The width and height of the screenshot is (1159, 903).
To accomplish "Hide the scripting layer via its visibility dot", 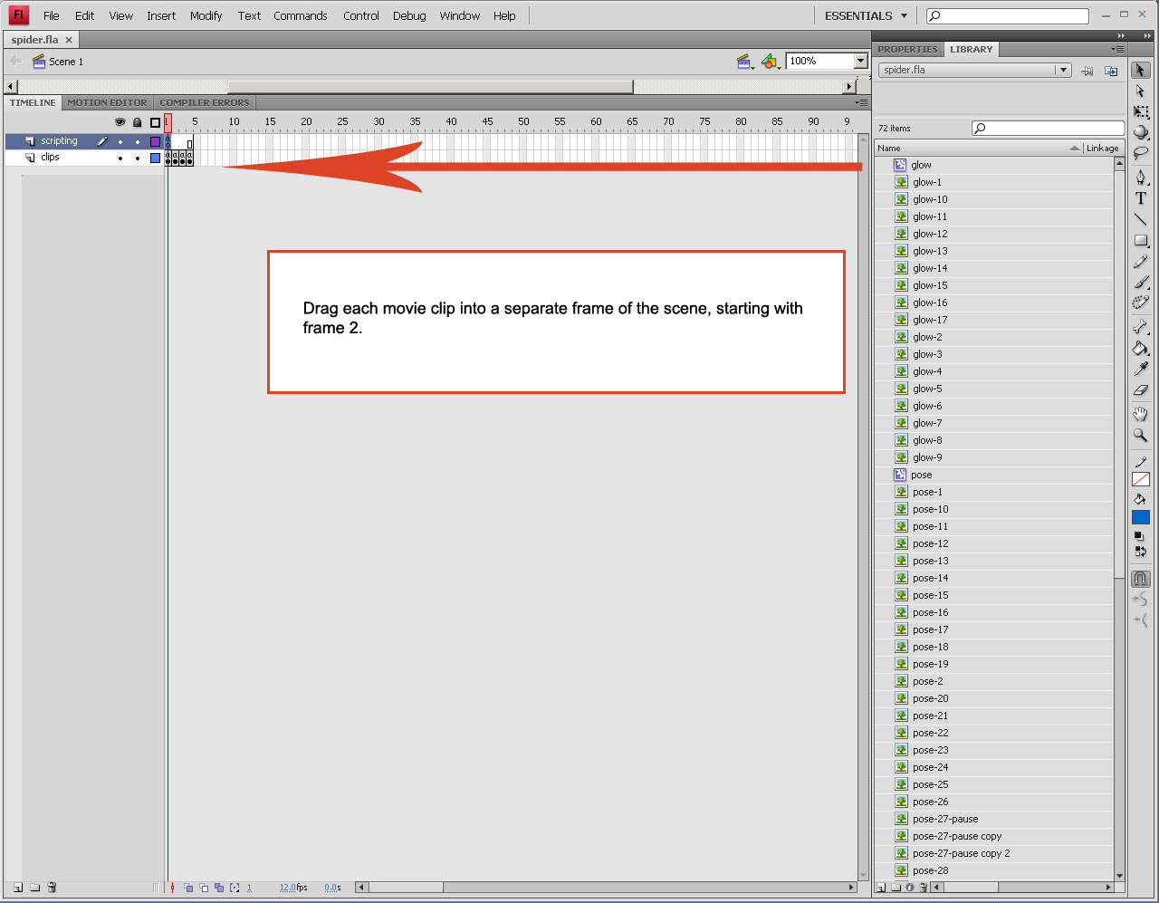I will tap(120, 141).
